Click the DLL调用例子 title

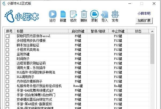point(25,77)
